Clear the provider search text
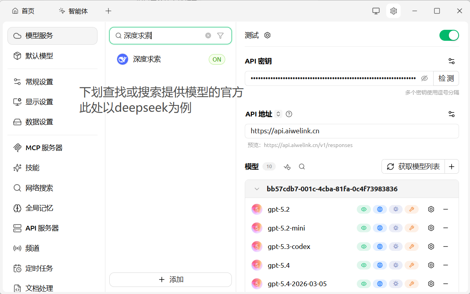Image resolution: width=470 pixels, height=294 pixels. click(208, 36)
